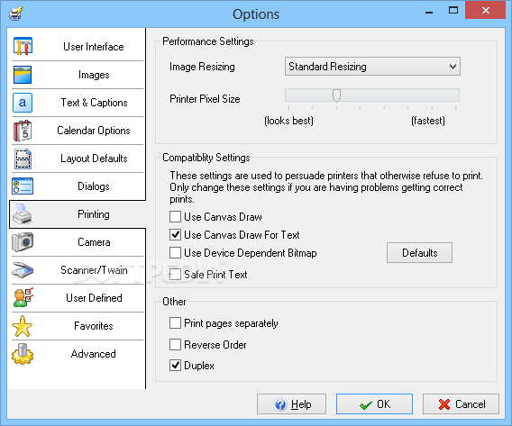Disable the Duplex checkbox
512x426 pixels.
click(x=176, y=366)
